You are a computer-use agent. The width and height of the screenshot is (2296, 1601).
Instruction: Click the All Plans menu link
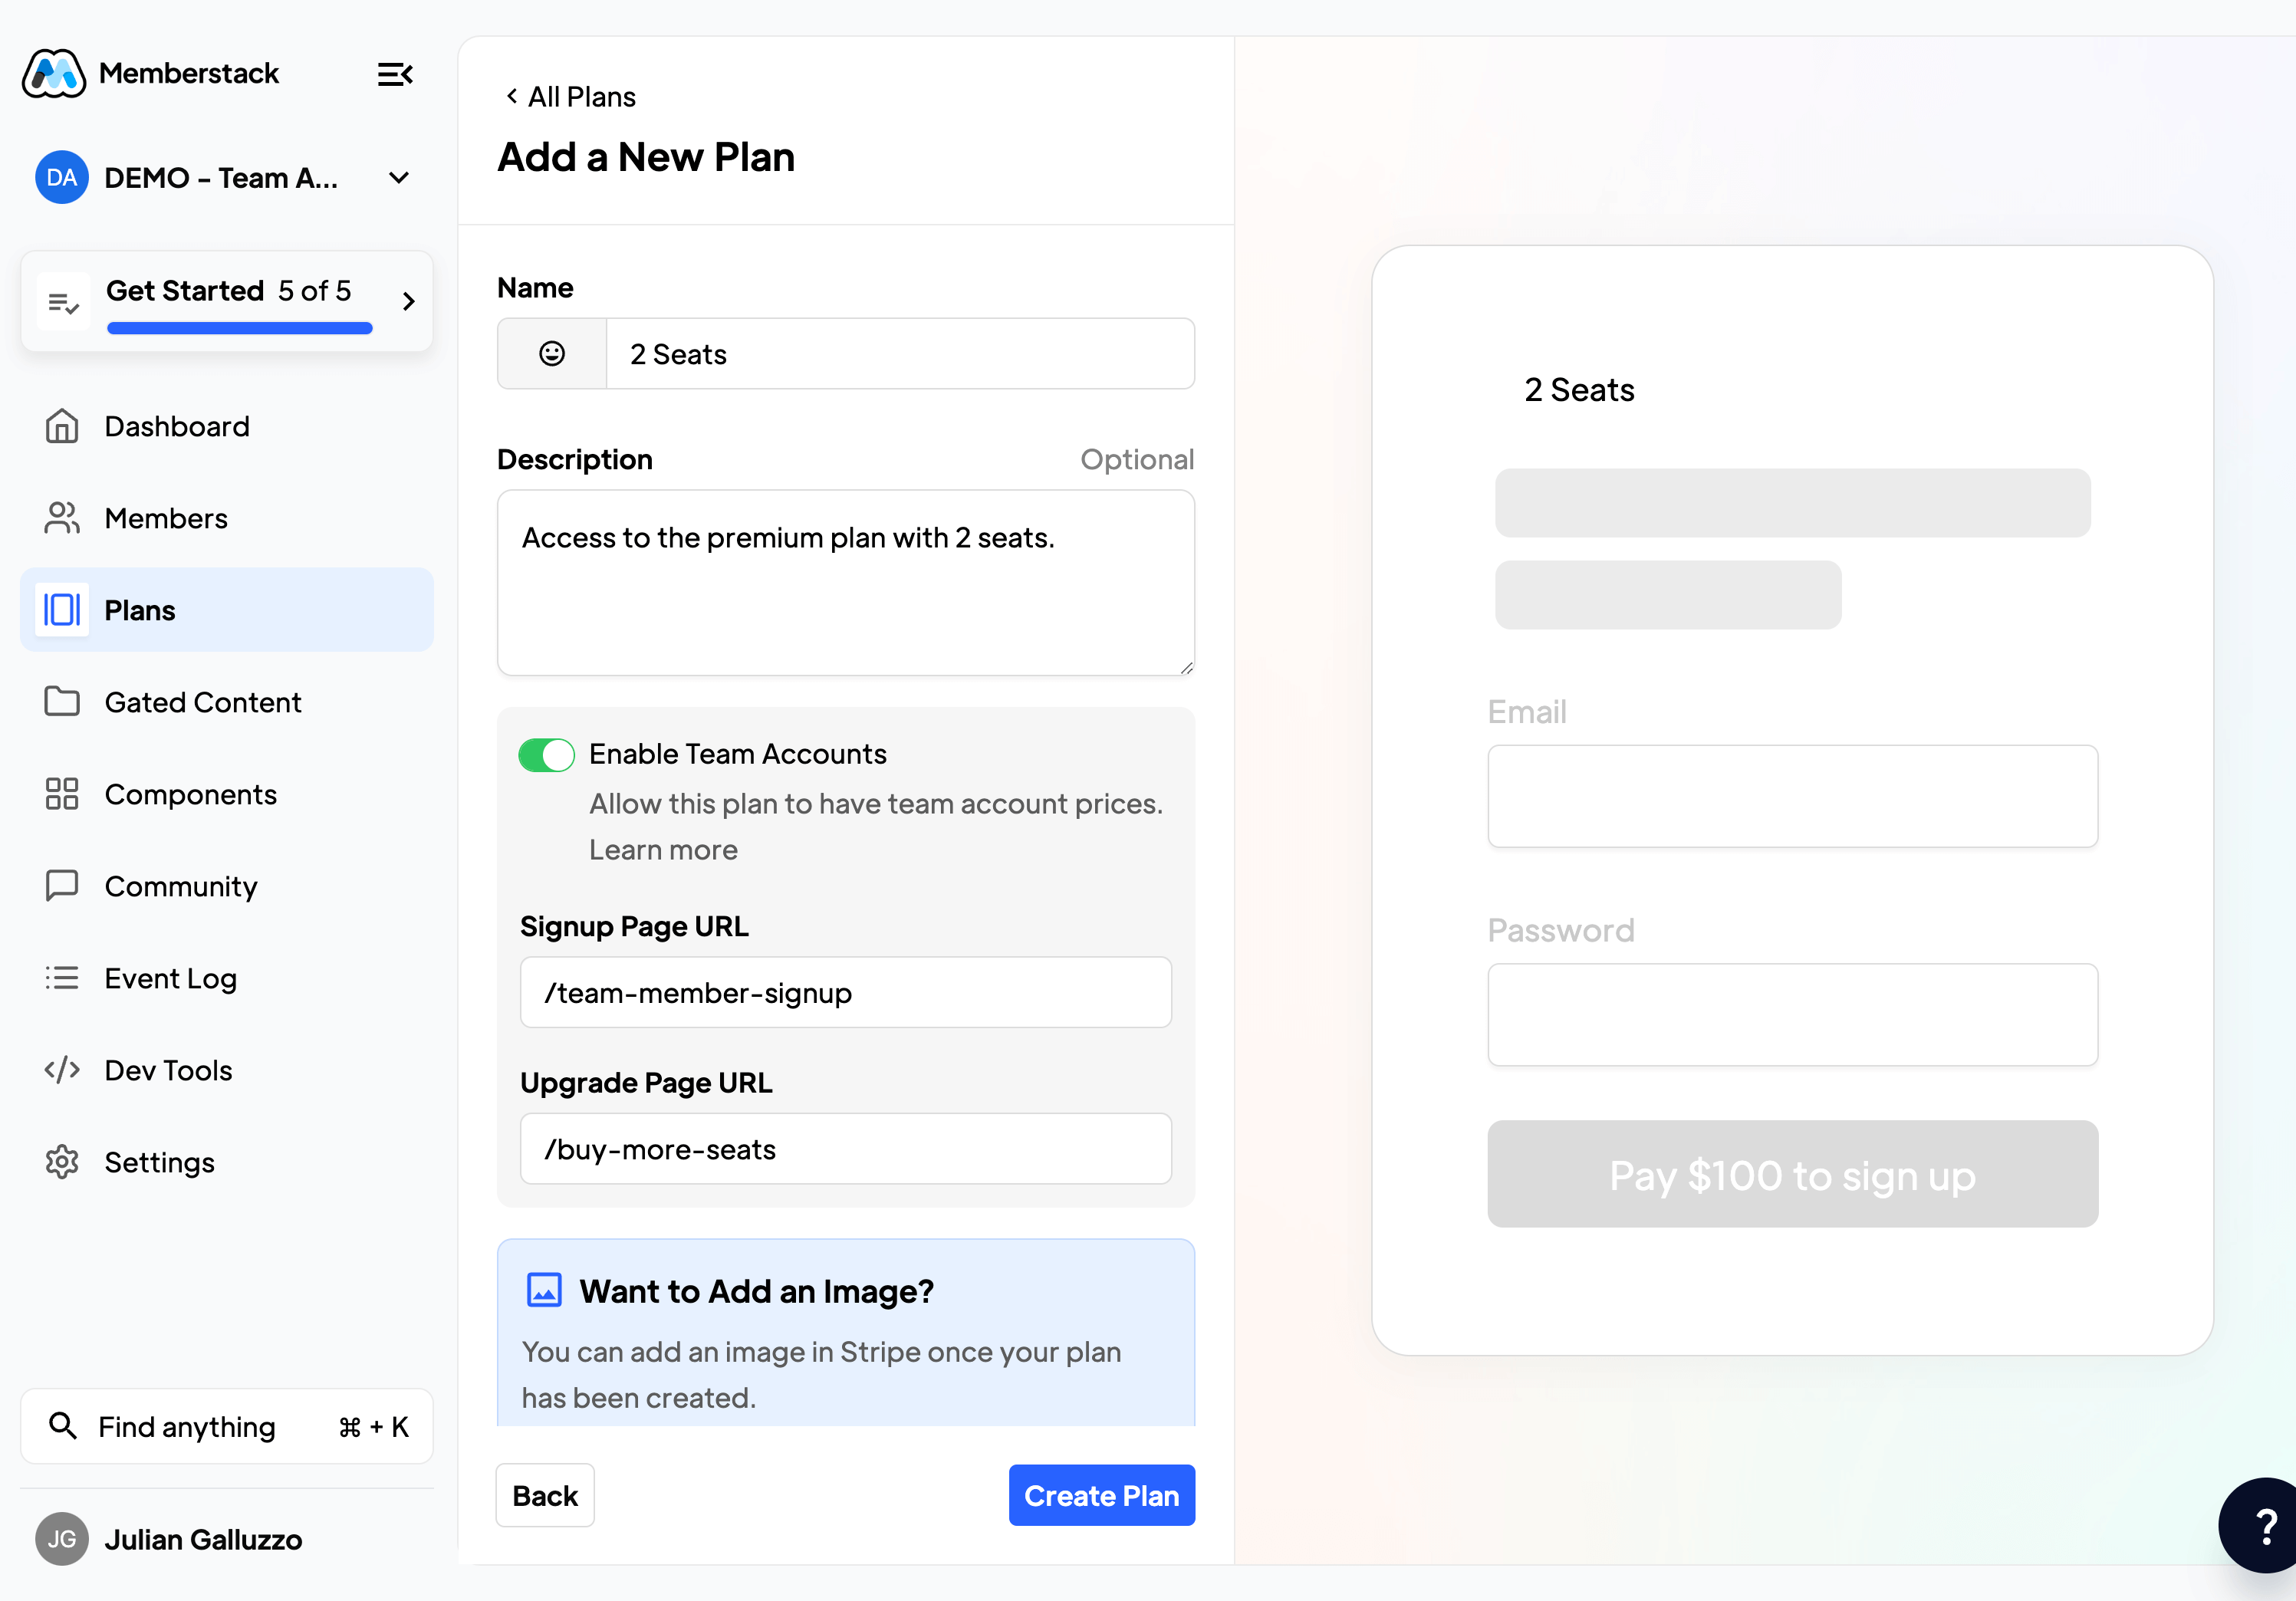pyautogui.click(x=569, y=96)
